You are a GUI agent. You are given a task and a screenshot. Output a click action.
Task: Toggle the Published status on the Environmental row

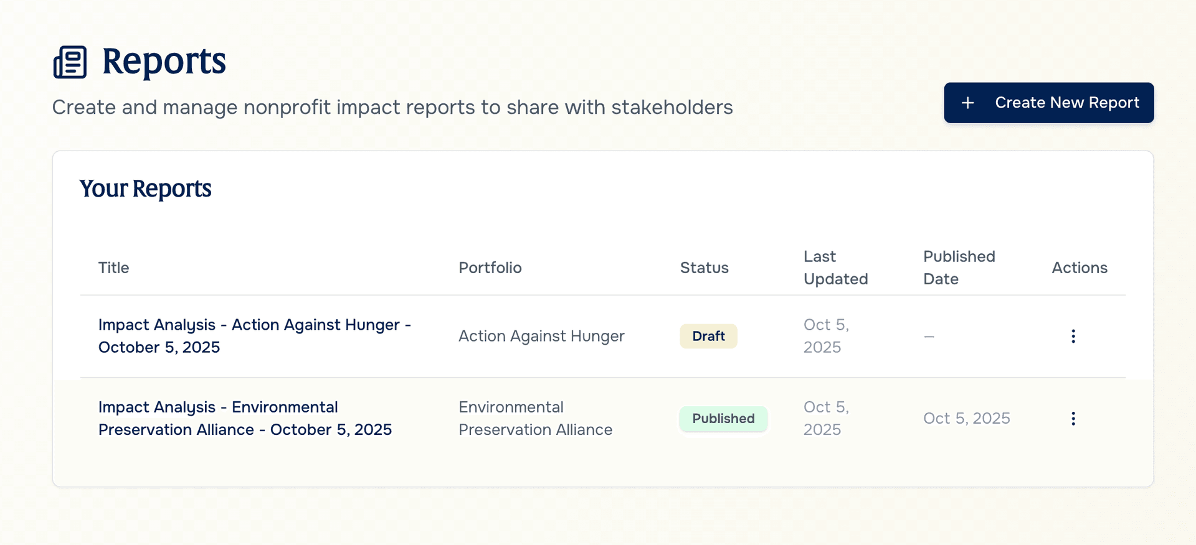coord(723,419)
